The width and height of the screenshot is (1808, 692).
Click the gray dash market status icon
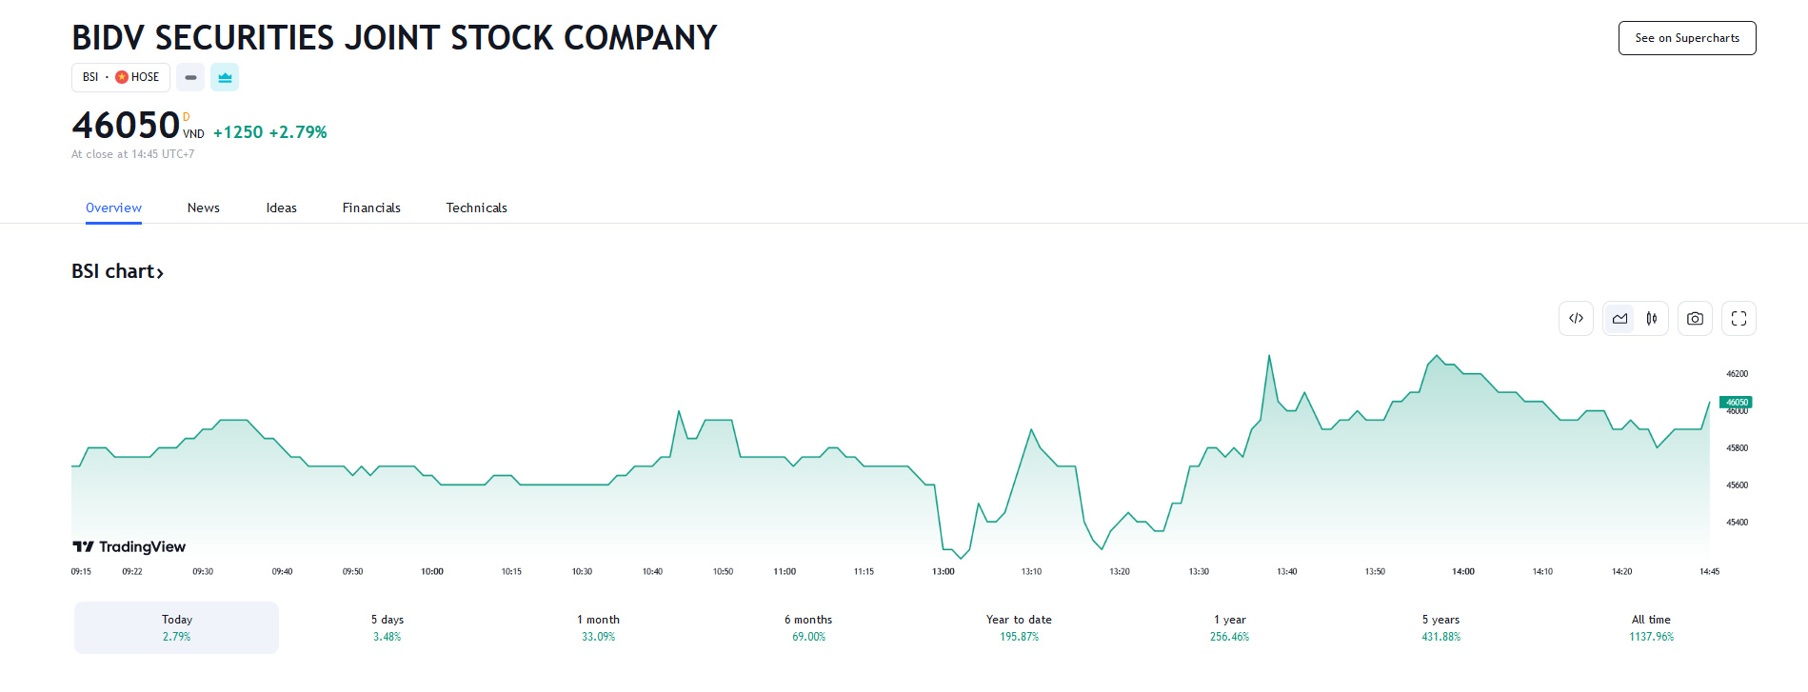point(190,77)
